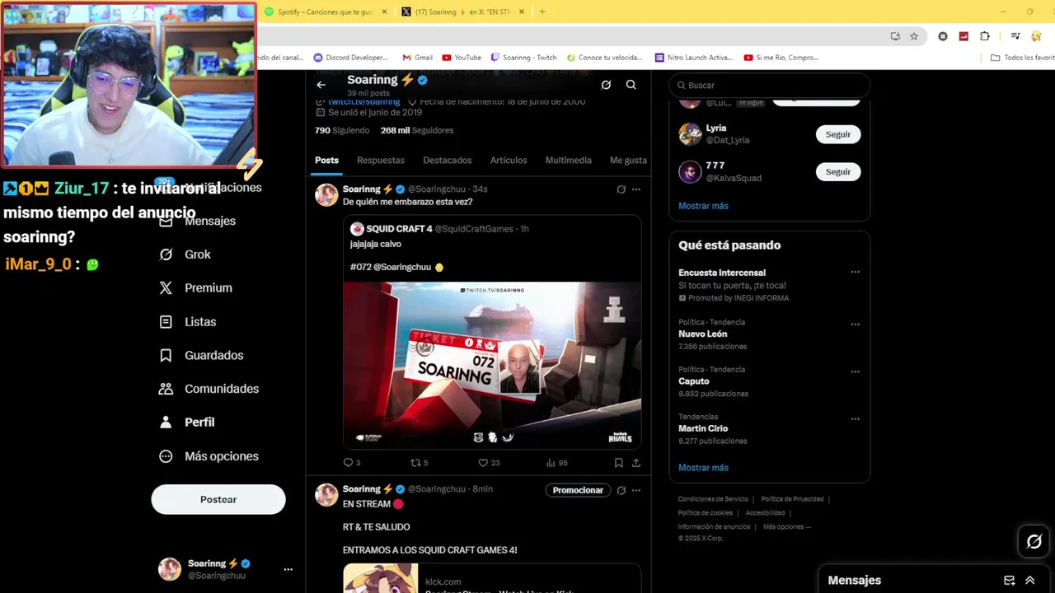Open the Martin Cirio trend

[x=703, y=428]
